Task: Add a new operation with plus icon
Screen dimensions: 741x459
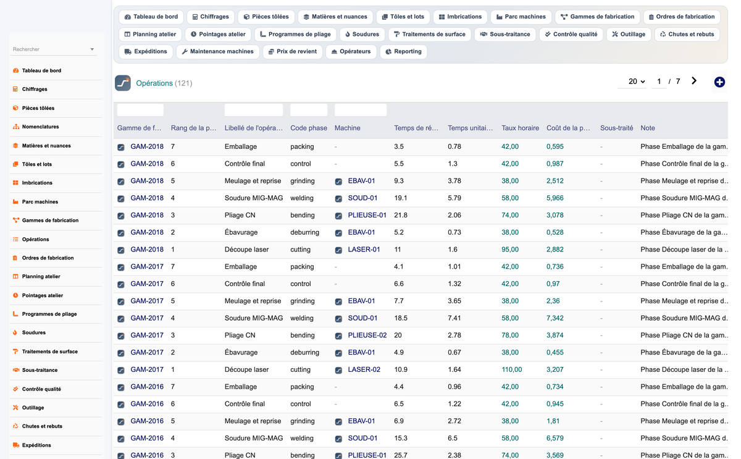Action: (719, 82)
